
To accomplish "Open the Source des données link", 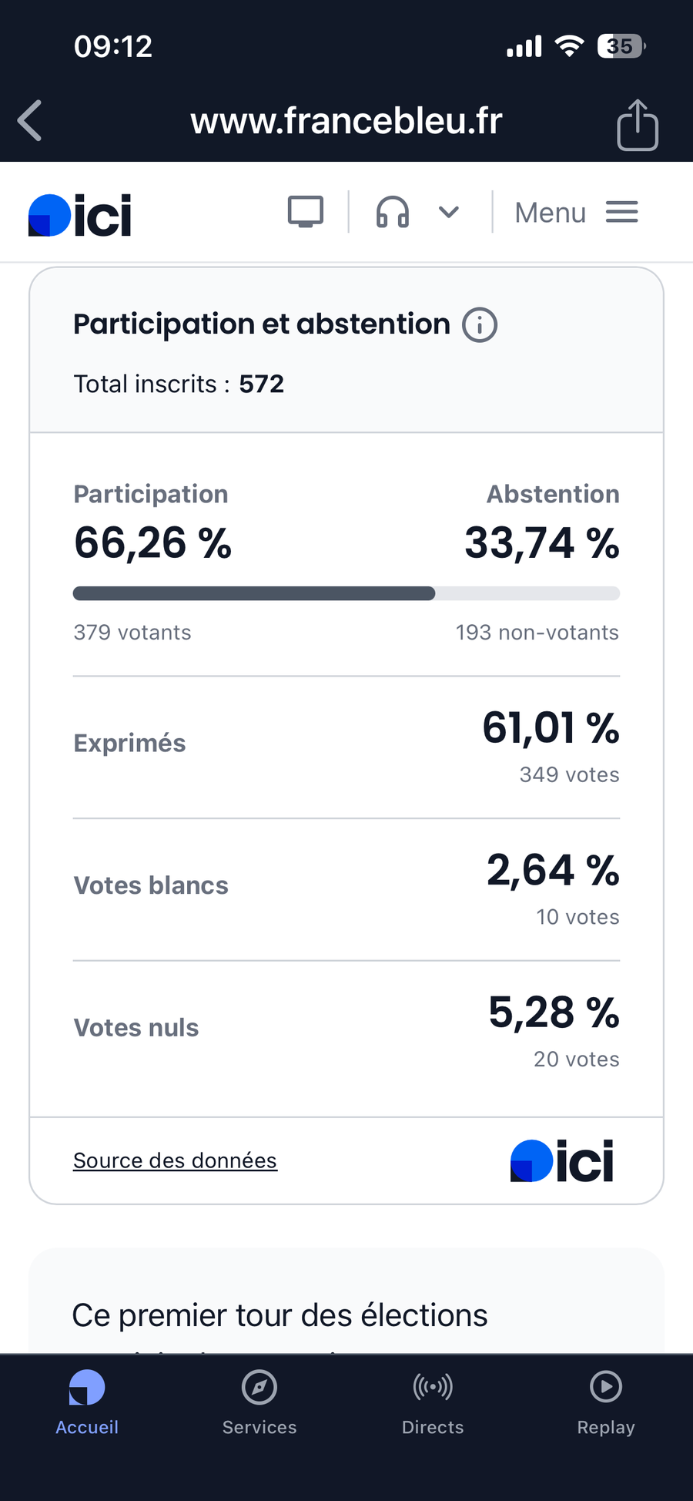I will pos(175,1160).
